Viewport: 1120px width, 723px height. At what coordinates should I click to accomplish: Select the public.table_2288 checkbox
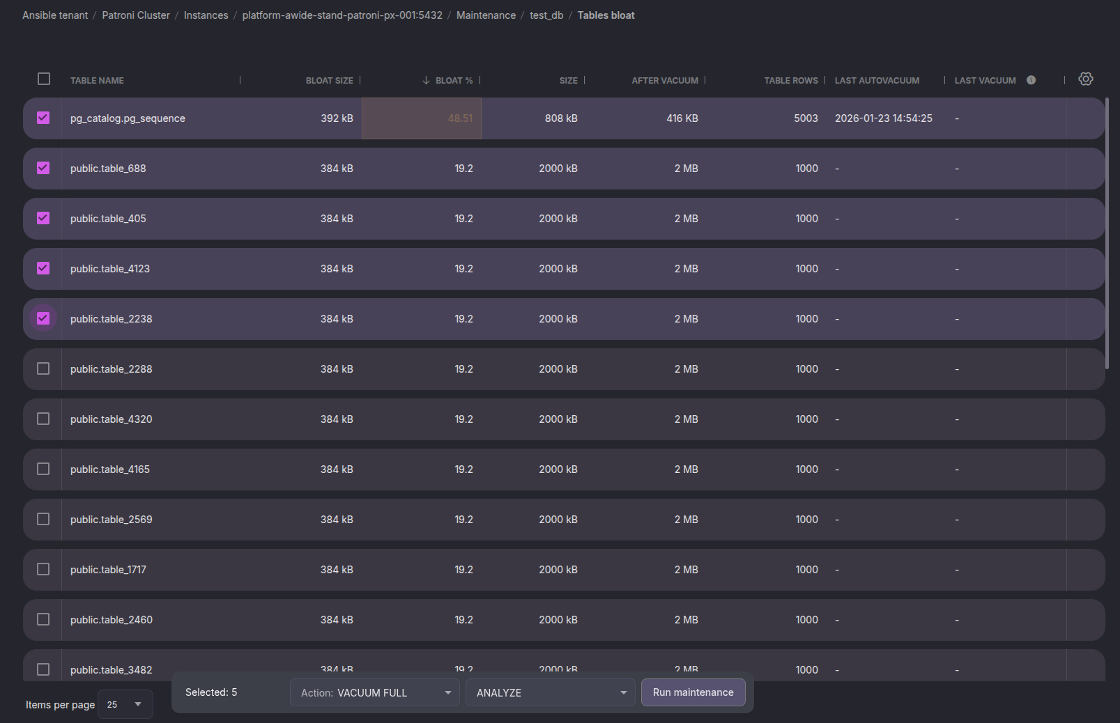43,368
